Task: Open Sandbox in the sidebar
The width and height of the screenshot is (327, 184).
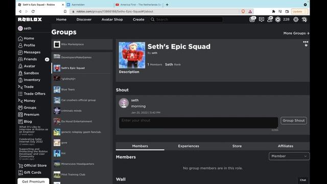Action: 29,73
